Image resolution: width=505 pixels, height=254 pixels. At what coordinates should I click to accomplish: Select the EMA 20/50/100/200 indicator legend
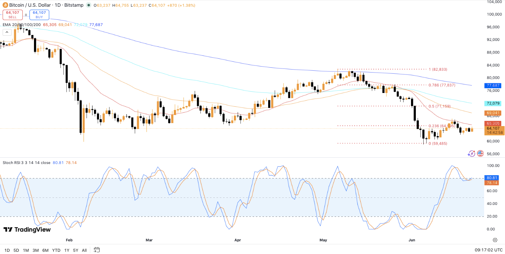22,25
